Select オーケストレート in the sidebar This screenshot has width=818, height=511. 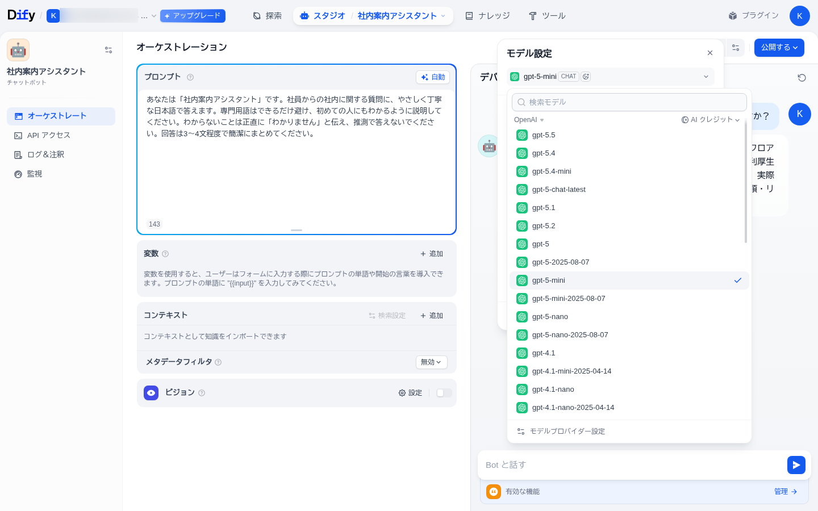[61, 116]
